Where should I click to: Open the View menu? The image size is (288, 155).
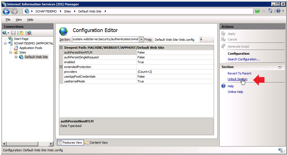coord(19,20)
